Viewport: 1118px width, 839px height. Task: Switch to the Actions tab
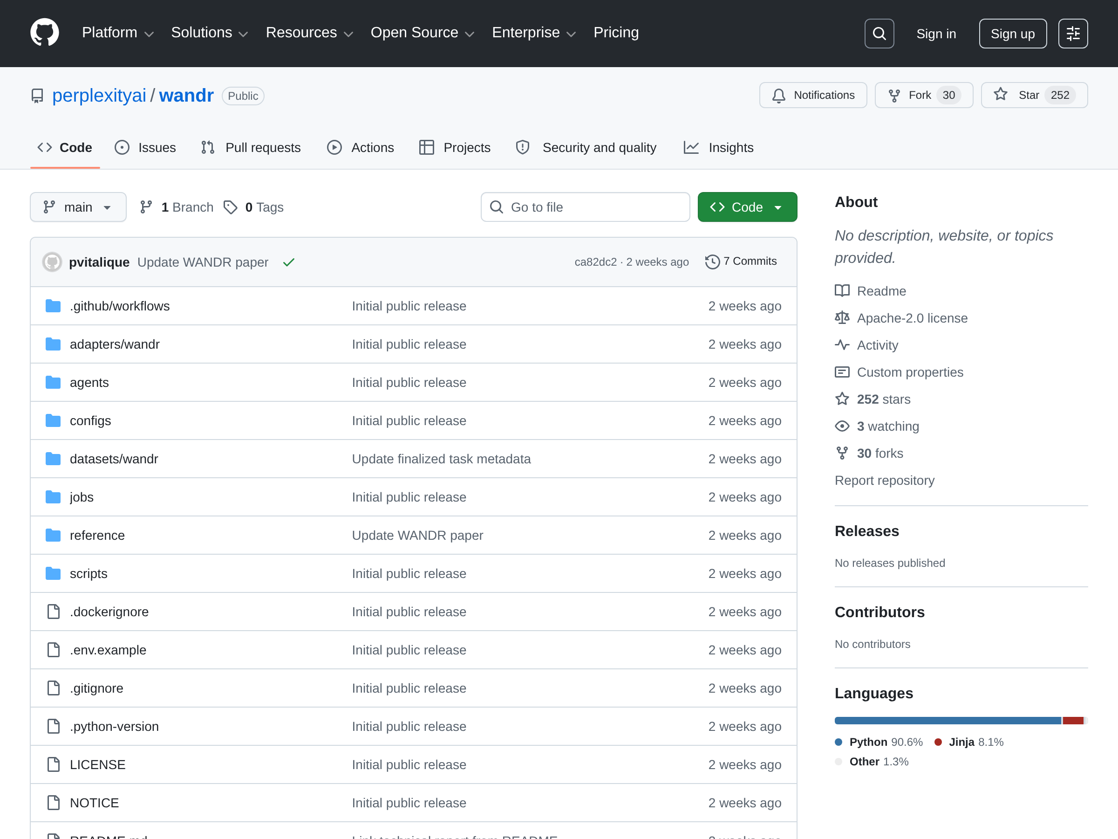coord(361,148)
